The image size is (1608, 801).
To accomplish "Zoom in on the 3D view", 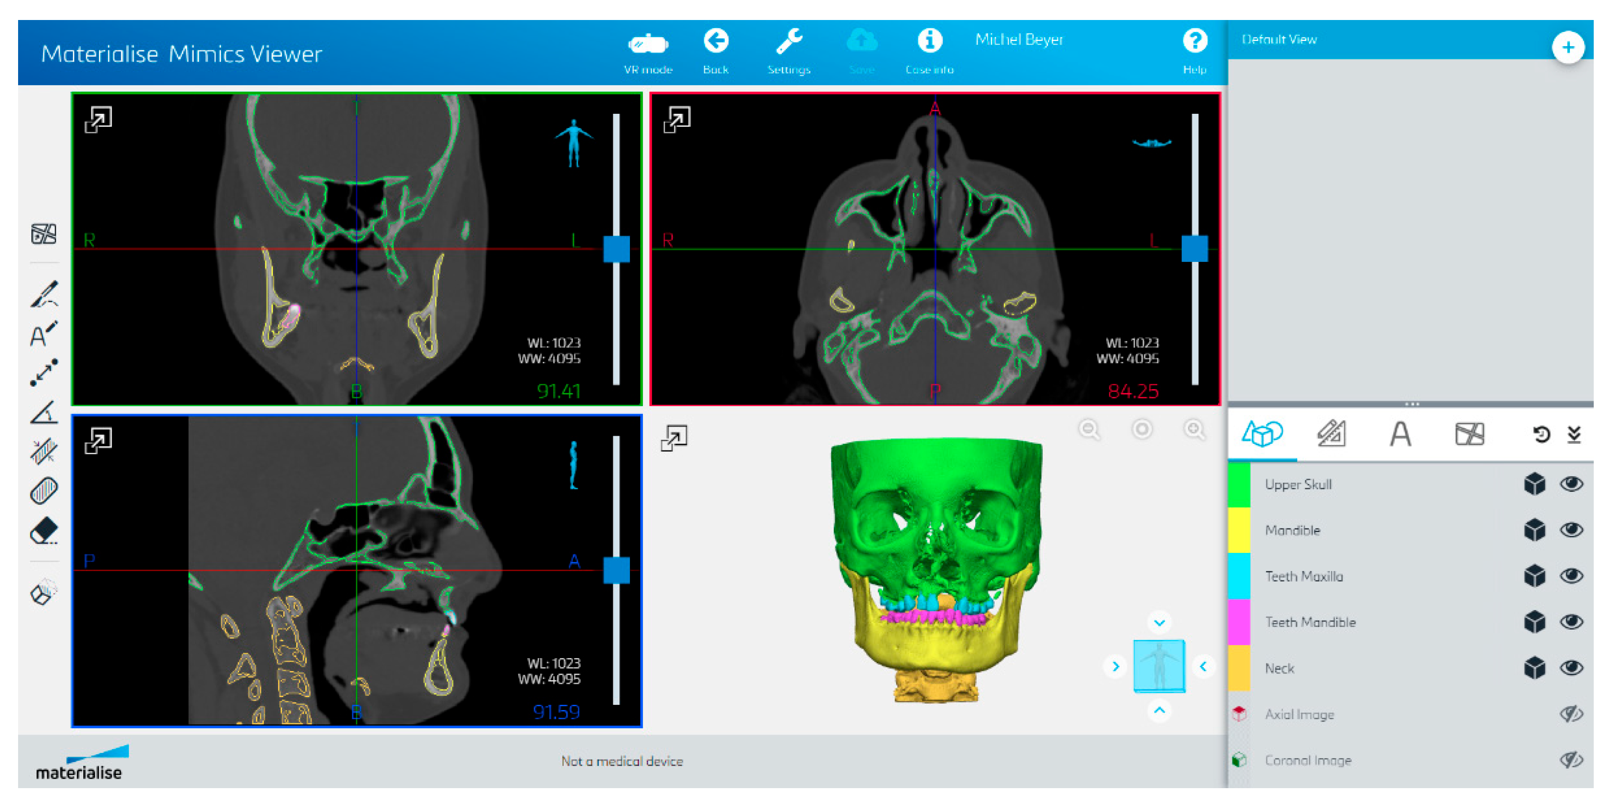I will point(1194,430).
